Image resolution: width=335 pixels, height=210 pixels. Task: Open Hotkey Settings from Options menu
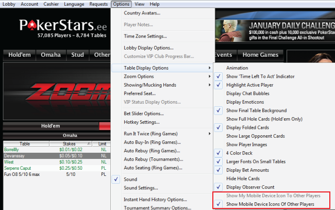(141, 122)
